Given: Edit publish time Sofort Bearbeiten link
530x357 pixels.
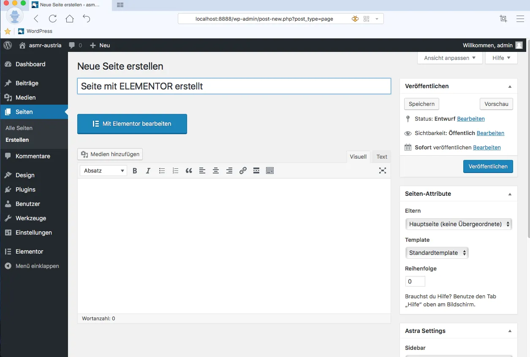Looking at the screenshot, I should (x=487, y=147).
